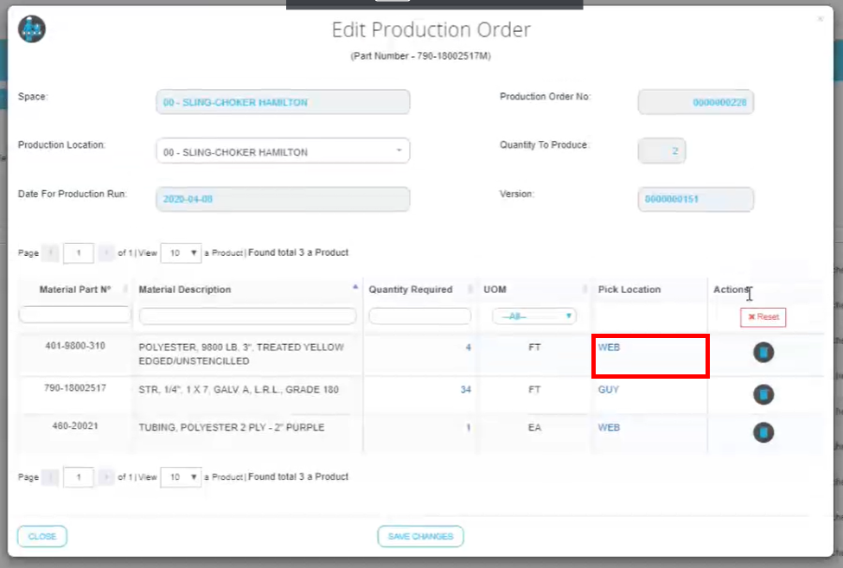Click the app logo icon in dialog header
The image size is (843, 568).
(32, 30)
